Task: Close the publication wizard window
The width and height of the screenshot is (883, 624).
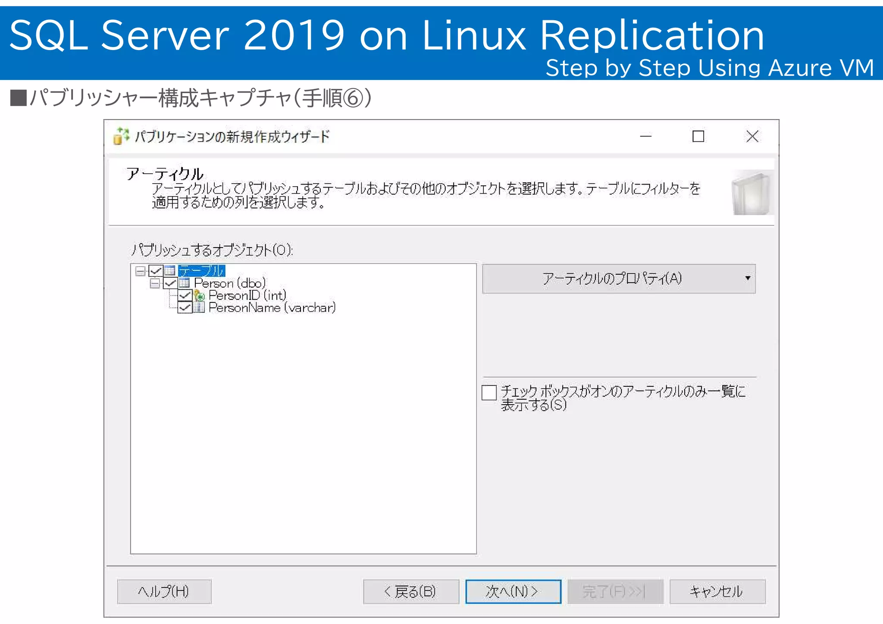Action: pos(752,136)
